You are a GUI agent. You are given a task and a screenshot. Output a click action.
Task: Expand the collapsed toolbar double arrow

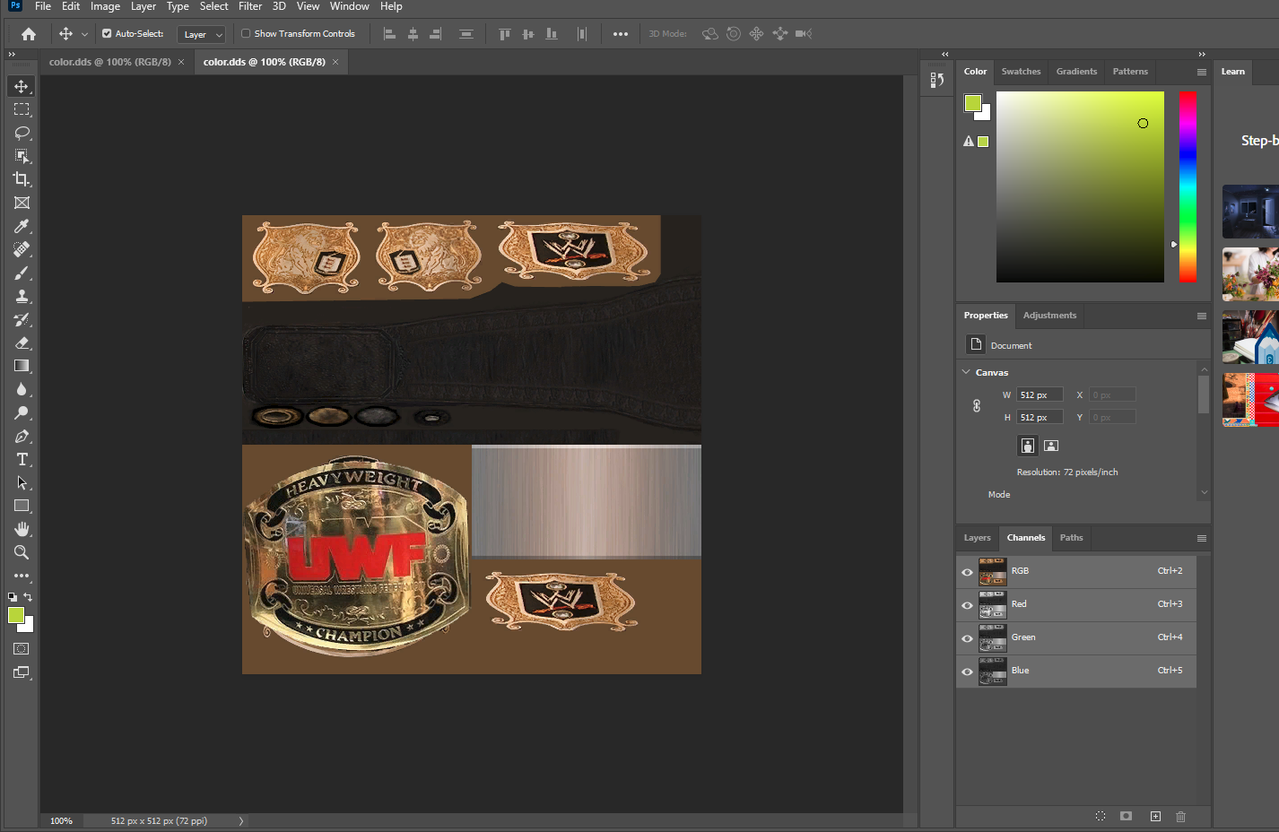click(12, 55)
